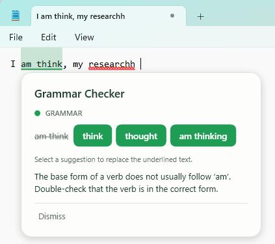Click the word 'my' in the editor
The height and width of the screenshot is (244, 275).
[78, 64]
